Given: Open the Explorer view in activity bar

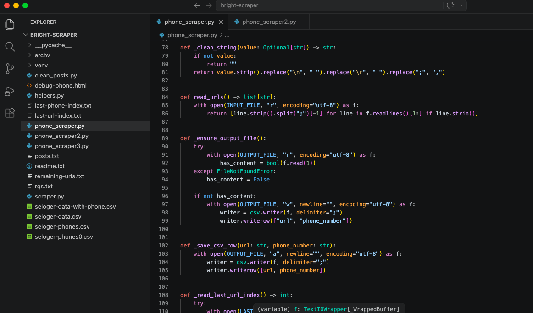Looking at the screenshot, I should pyautogui.click(x=10, y=25).
